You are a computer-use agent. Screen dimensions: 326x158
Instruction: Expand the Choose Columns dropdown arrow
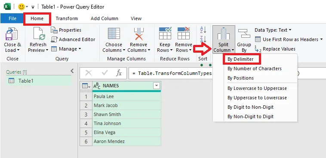pyautogui.click(x=124, y=50)
